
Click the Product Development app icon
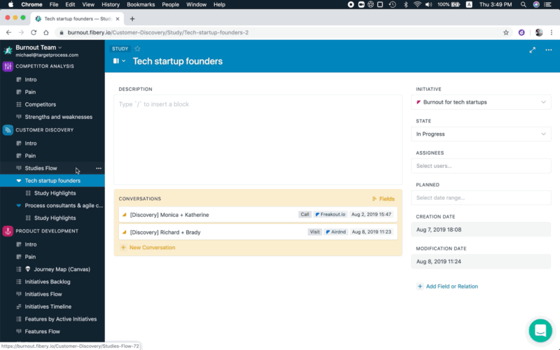[8, 231]
